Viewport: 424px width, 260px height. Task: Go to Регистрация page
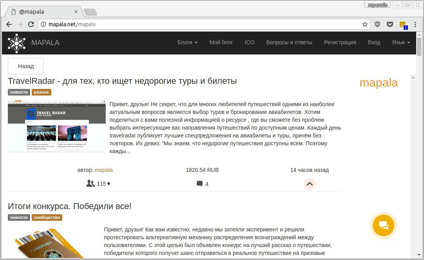340,42
